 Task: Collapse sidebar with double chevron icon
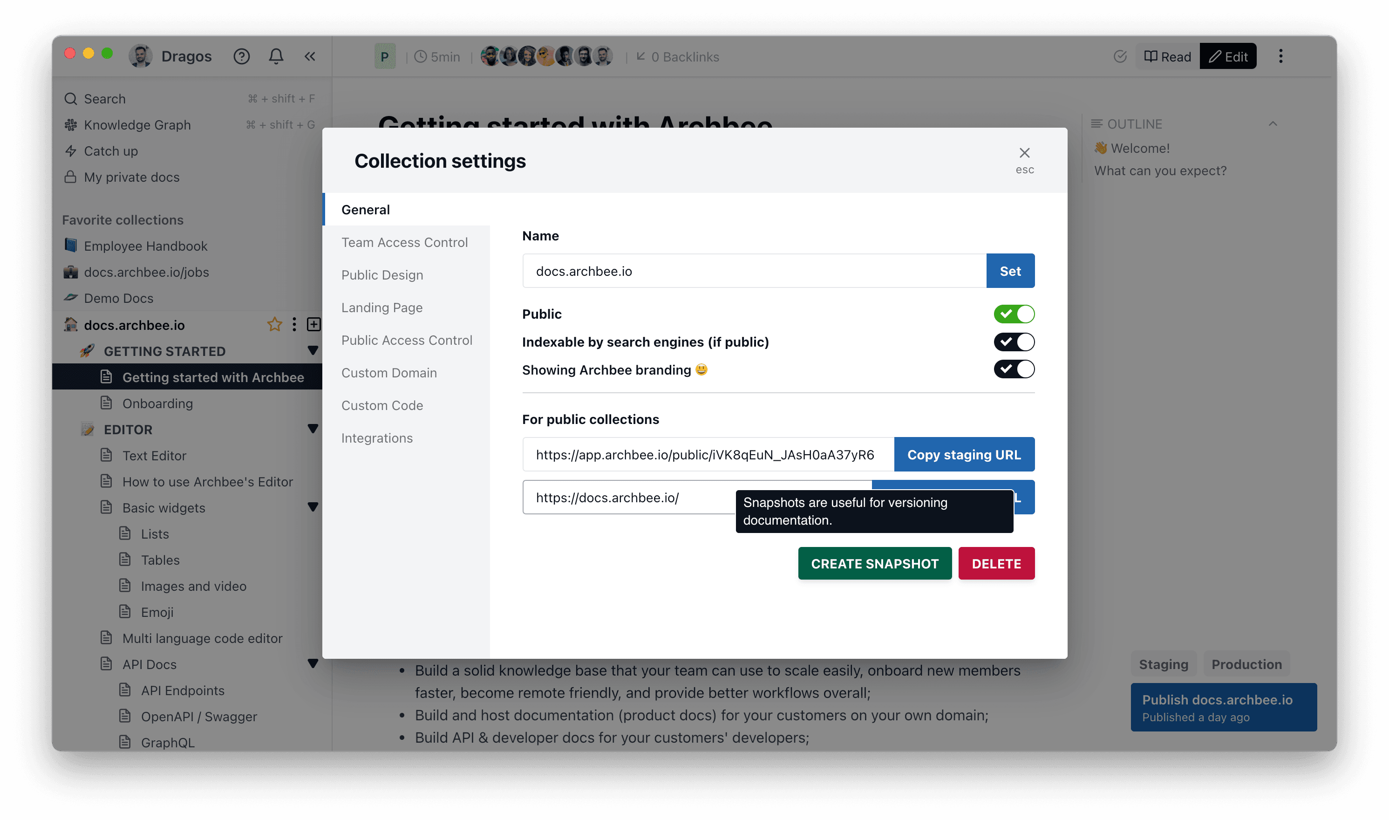310,56
